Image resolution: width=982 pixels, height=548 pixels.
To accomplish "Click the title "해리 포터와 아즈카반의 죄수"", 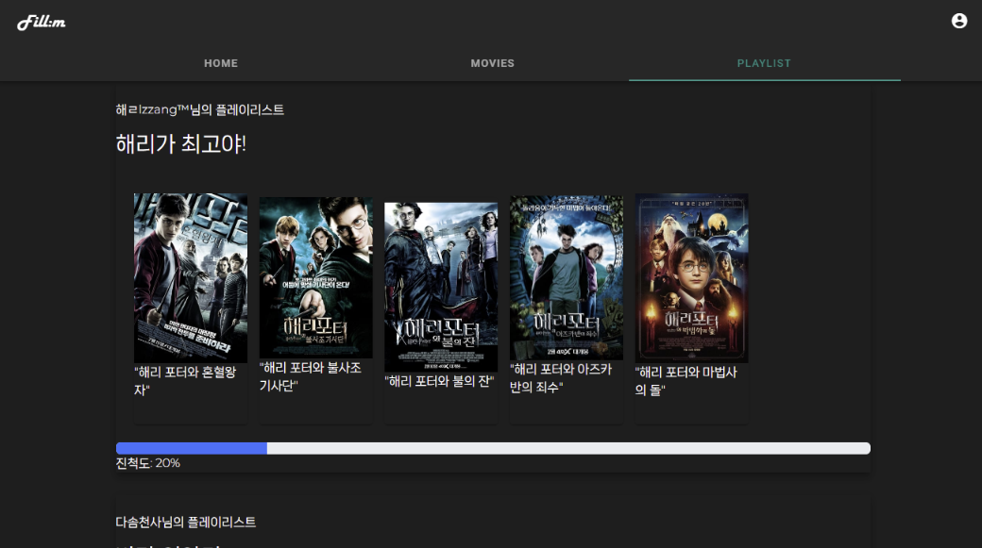I will (561, 378).
